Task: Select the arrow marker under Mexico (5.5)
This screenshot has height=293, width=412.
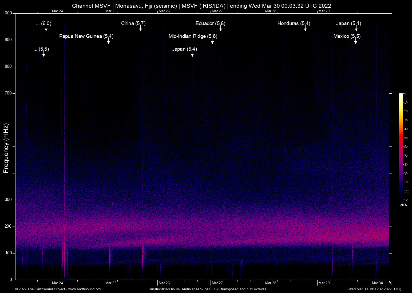Action: [355, 42]
